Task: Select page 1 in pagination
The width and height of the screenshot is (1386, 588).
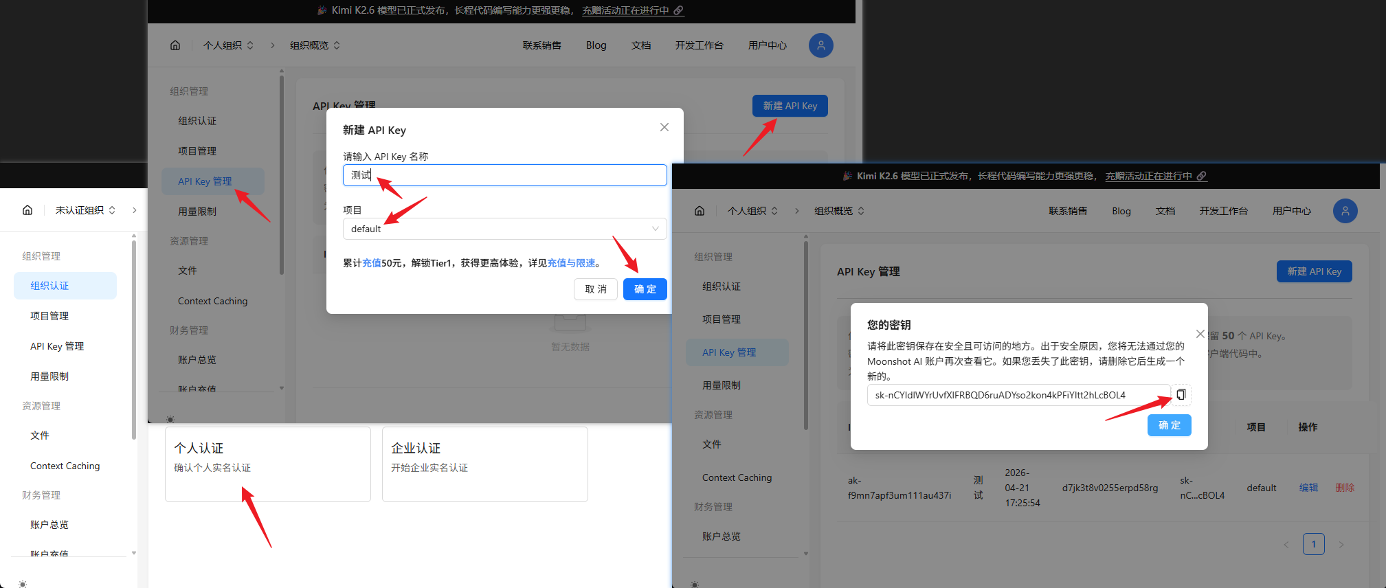Action: point(1314,544)
